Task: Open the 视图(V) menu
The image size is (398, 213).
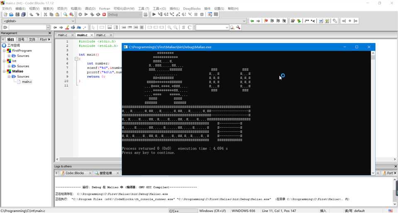Action: [x=34, y=9]
